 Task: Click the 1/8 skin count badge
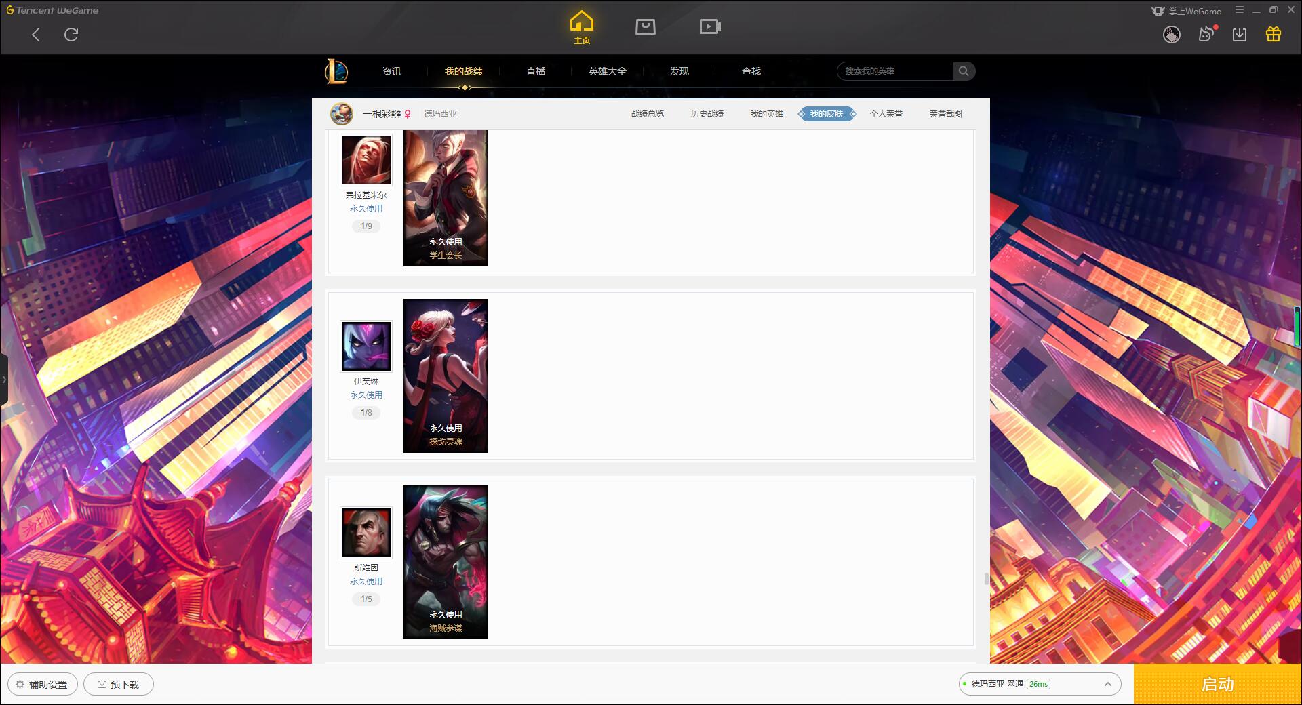366,413
